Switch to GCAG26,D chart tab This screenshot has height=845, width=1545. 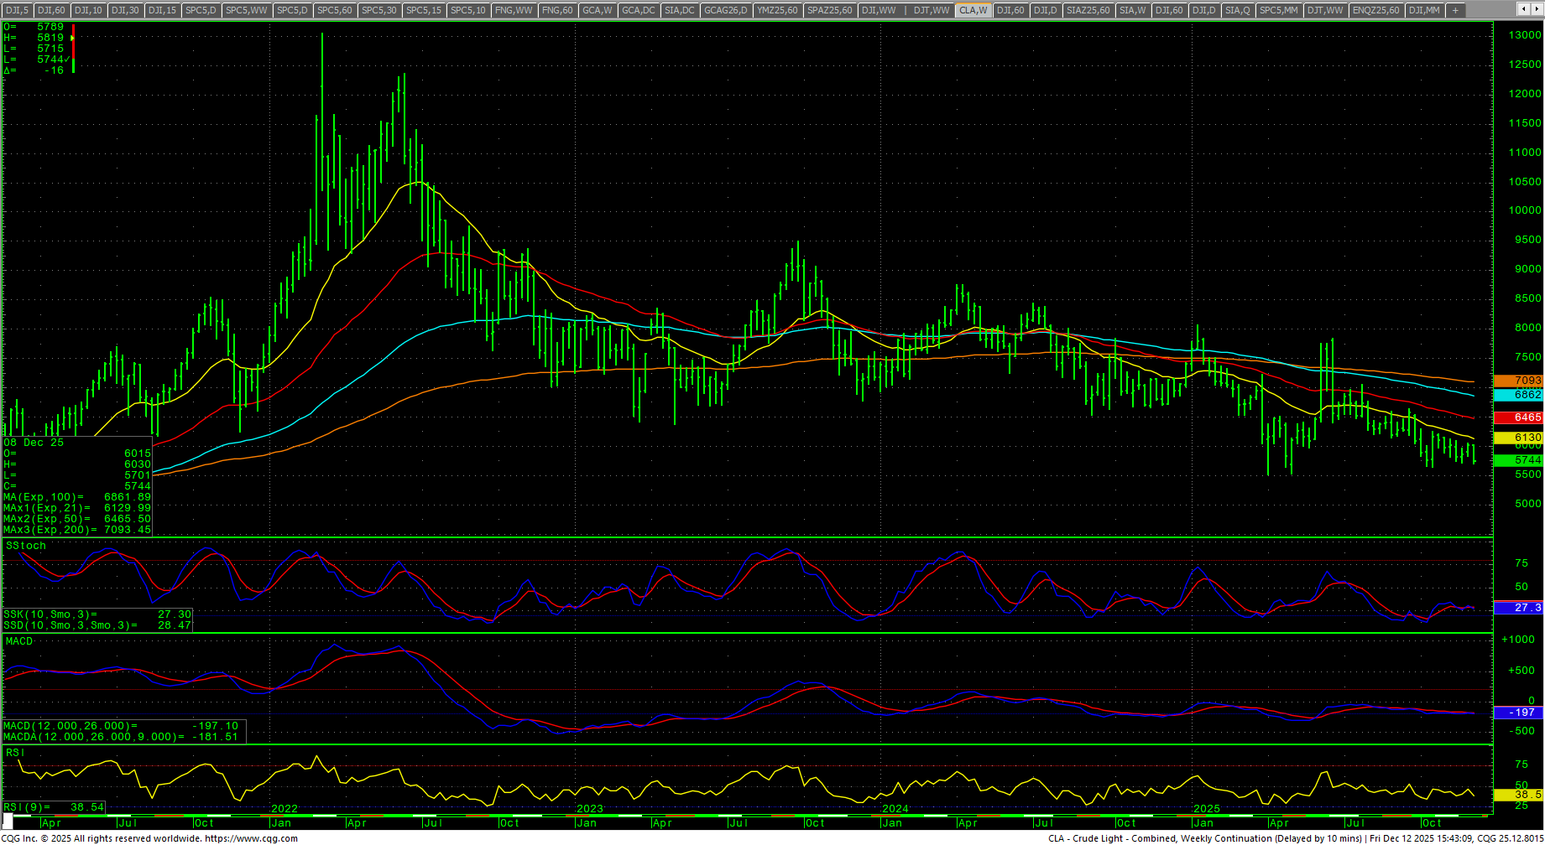click(725, 10)
